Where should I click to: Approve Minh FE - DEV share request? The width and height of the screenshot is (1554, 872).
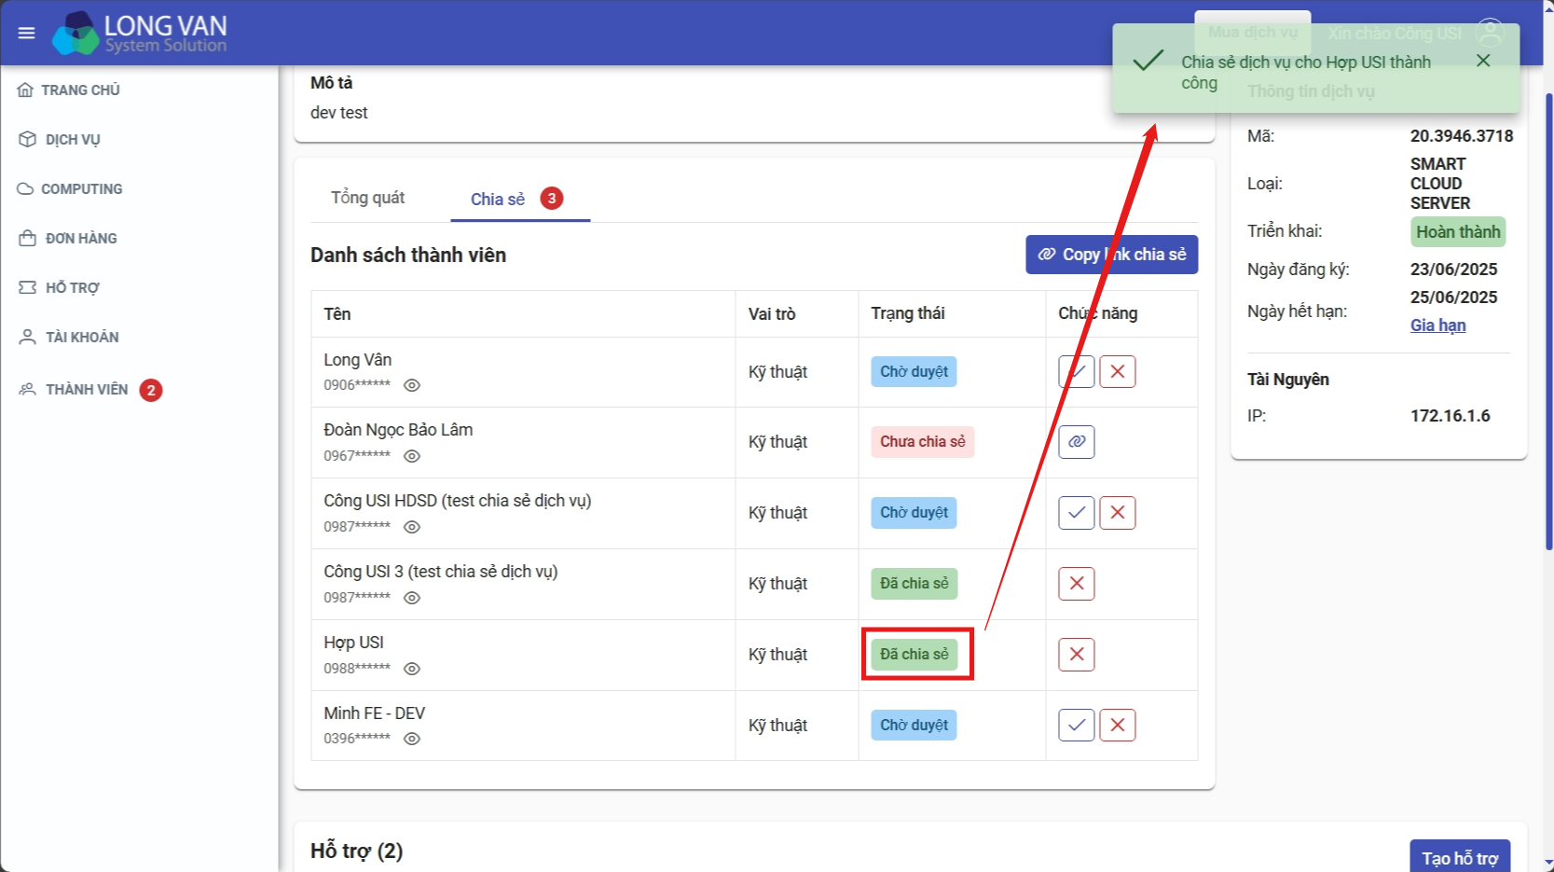[1076, 725]
